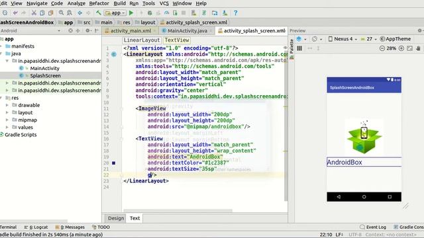Image resolution: width=424 pixels, height=238 pixels.
Task: Expand the layout folder arrow
Action: 7,112
